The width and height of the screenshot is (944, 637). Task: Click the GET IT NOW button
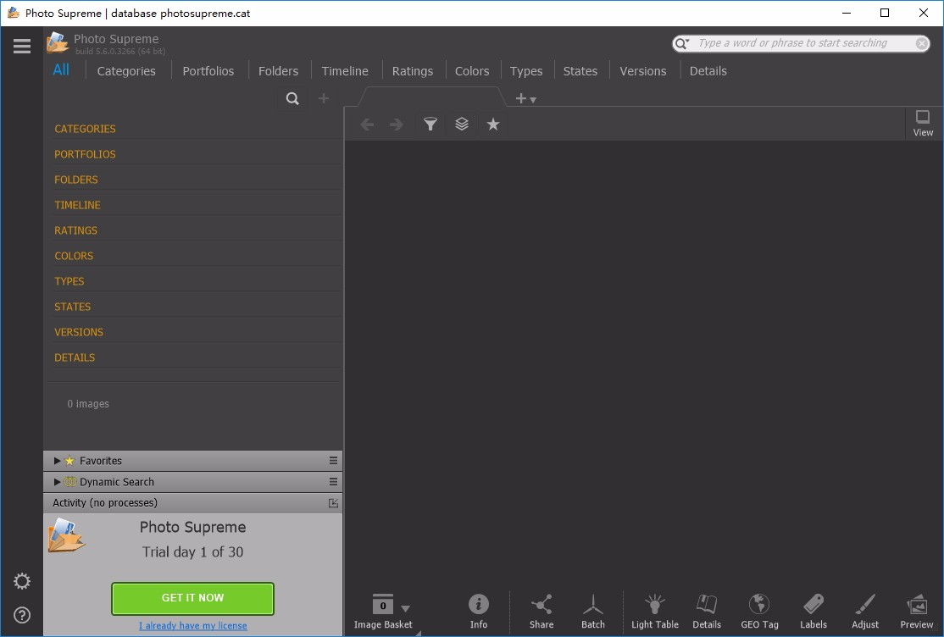[192, 598]
